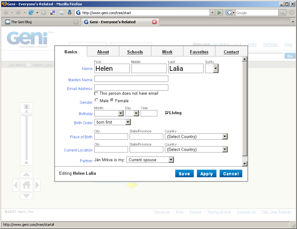Click the Firefox forward arrow button
297x229 pixels.
[x=18, y=13]
